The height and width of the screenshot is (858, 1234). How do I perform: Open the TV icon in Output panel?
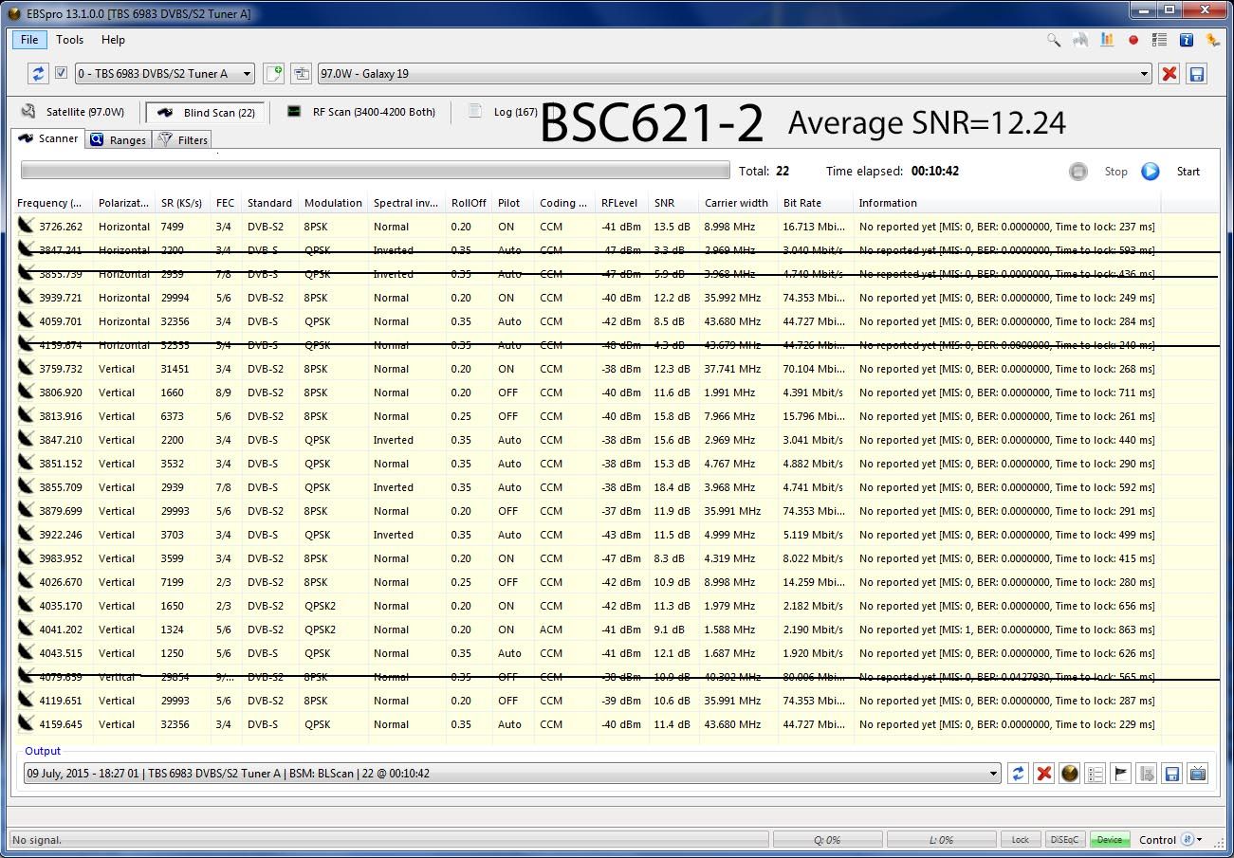click(1198, 774)
